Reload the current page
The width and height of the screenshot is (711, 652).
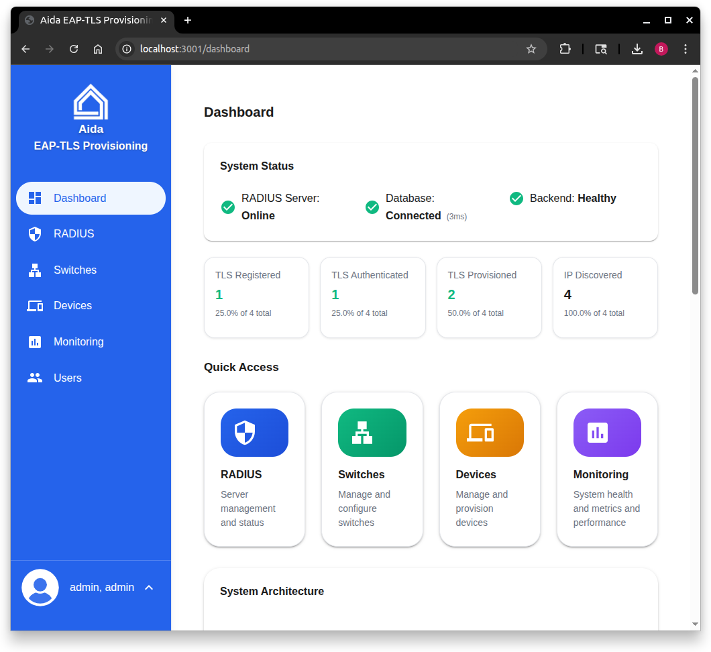(x=74, y=49)
